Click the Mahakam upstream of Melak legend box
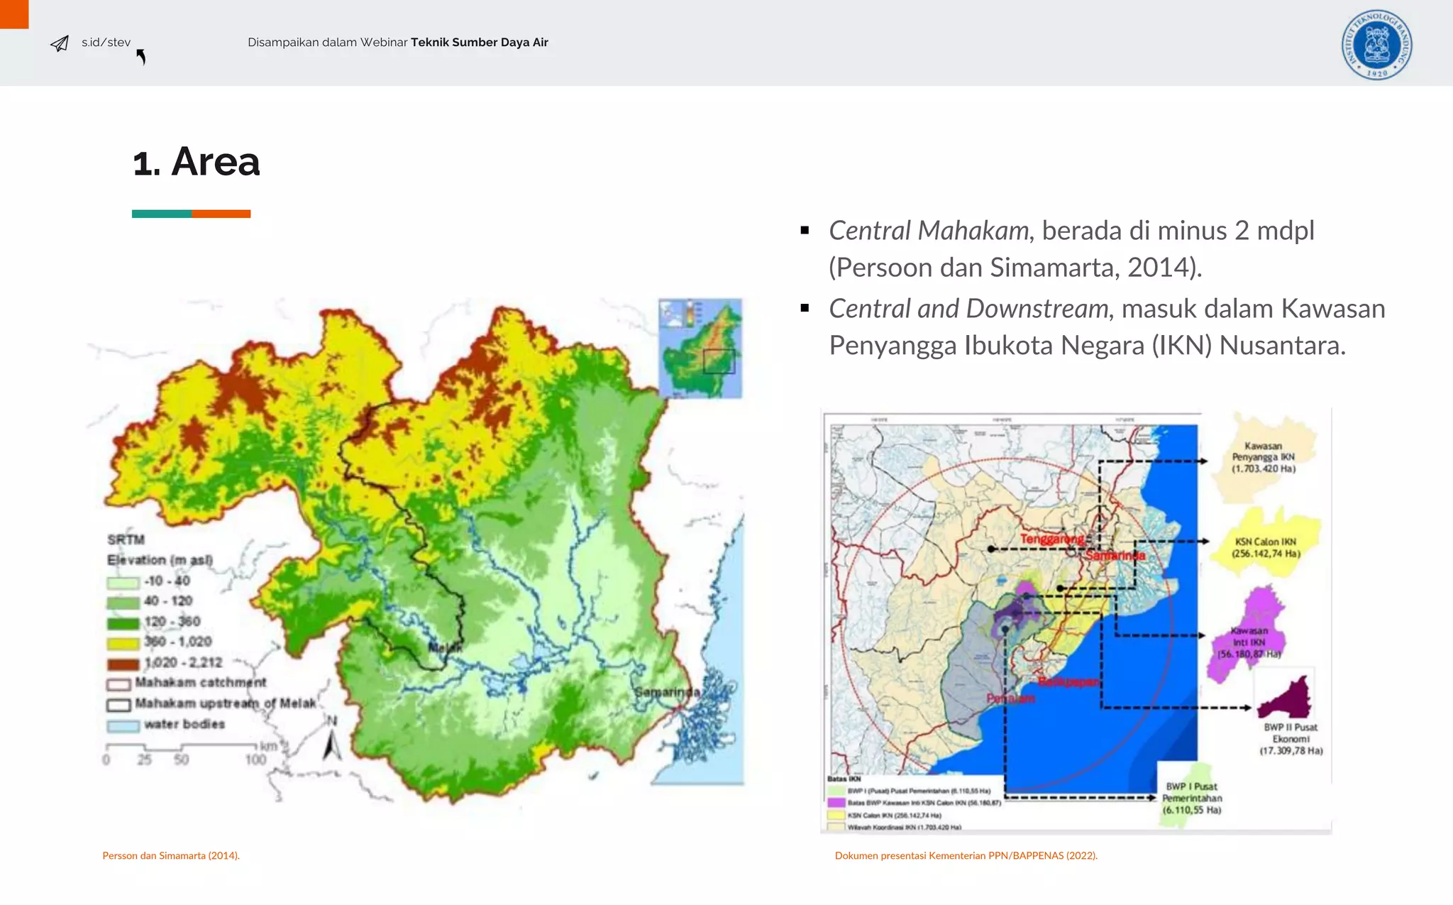The height and width of the screenshot is (905, 1453). [x=118, y=705]
